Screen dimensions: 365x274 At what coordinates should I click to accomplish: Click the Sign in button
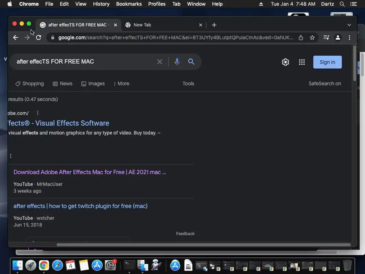click(327, 62)
